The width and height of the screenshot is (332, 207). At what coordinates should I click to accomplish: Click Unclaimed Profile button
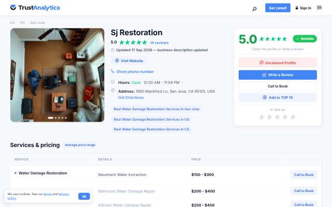[278, 63]
